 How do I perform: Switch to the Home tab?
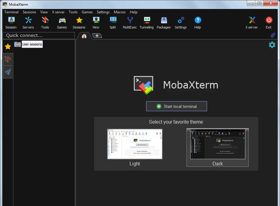coord(84,36)
